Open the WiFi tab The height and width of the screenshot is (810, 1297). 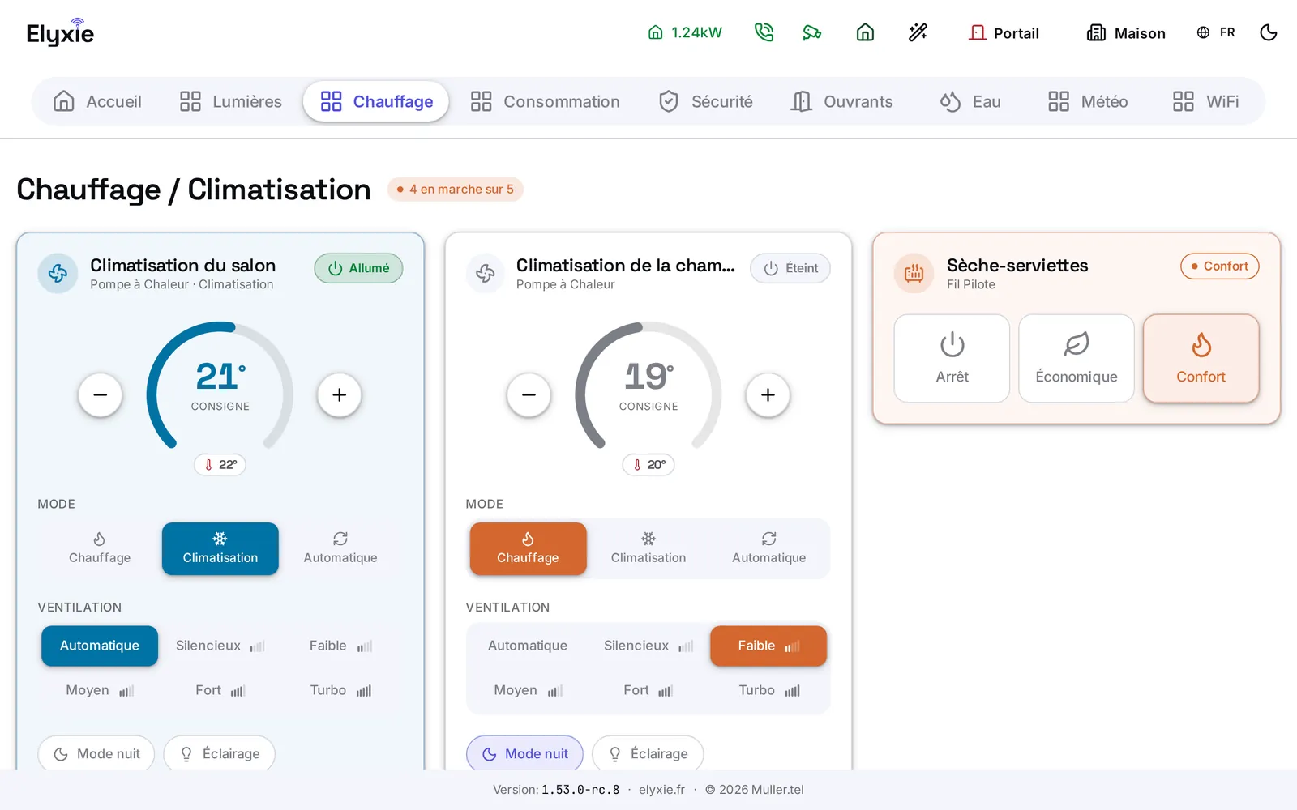1206,101
